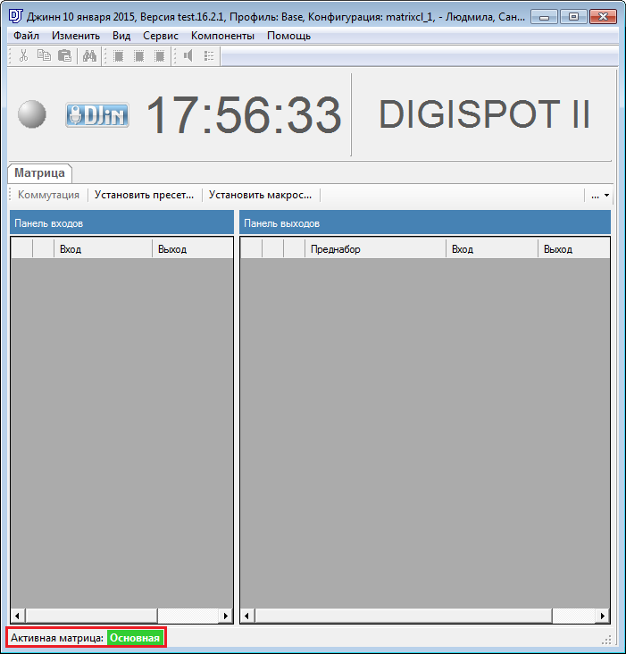Click the green Основная matrix status
The height and width of the screenshot is (654, 626).
[x=135, y=638]
